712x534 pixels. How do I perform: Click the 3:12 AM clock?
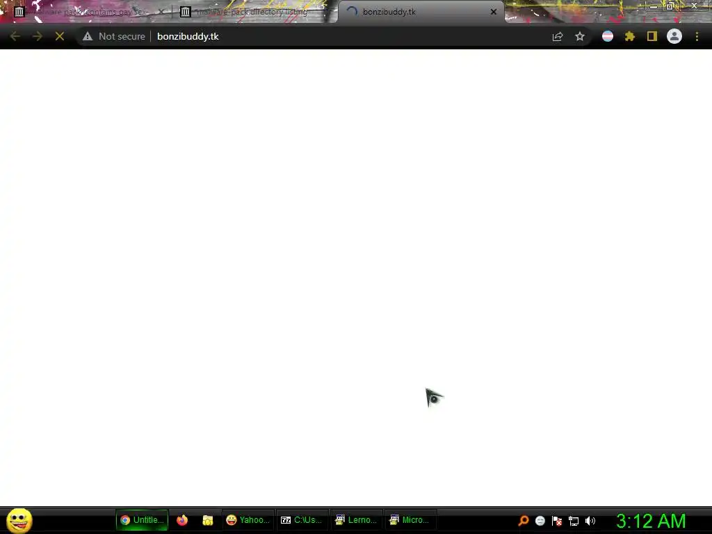click(x=651, y=521)
